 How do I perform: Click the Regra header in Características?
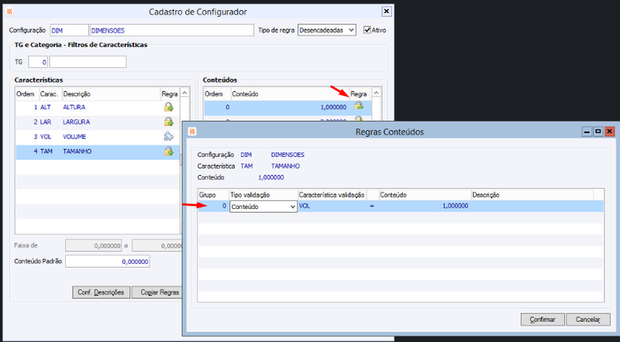coord(169,94)
